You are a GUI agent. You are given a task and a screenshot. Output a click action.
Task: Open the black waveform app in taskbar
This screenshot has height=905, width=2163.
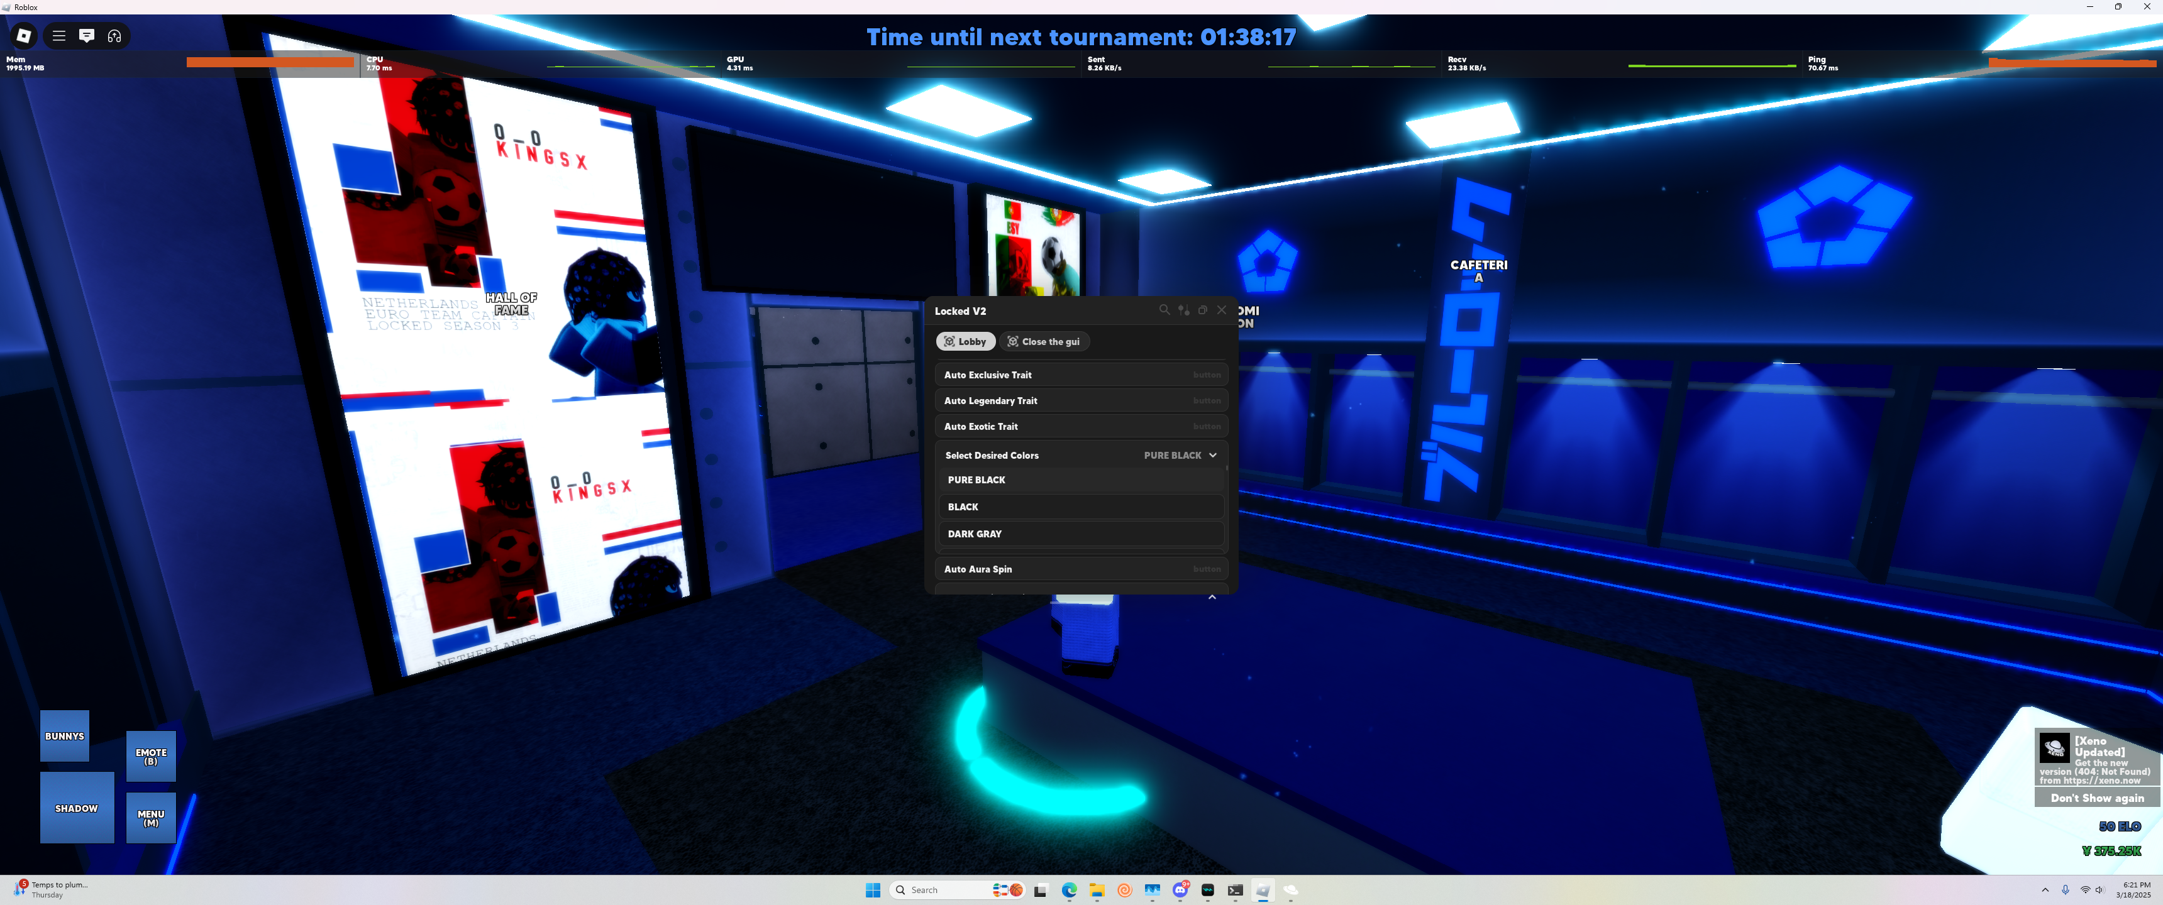1207,890
